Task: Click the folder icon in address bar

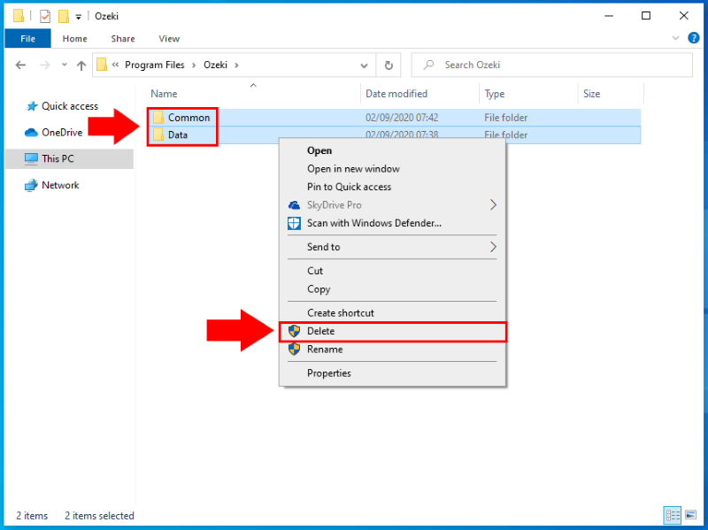Action: [x=102, y=65]
